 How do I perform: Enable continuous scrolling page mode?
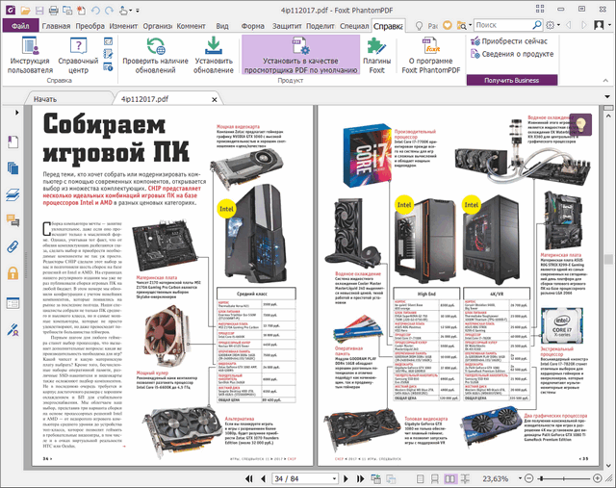(434, 478)
